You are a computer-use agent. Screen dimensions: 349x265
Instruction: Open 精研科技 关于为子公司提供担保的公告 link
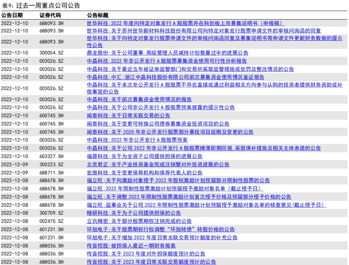[x=134, y=213]
